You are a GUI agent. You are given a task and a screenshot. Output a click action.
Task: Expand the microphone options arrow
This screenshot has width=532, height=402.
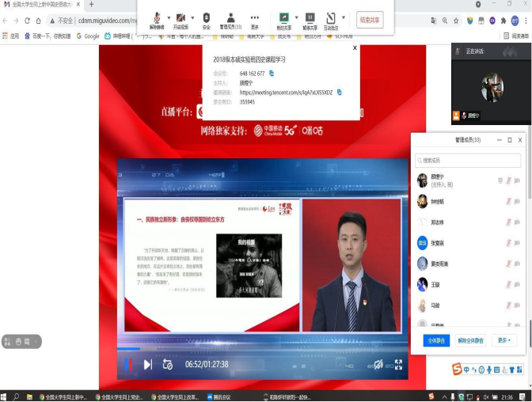168,17
